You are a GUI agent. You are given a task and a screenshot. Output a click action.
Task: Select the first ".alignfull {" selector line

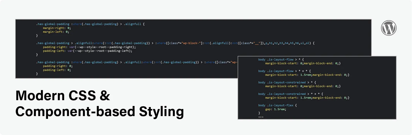(90, 24)
